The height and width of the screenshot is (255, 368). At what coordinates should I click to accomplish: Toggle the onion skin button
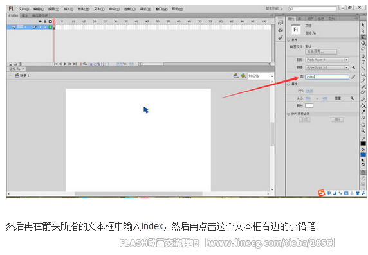tap(91, 64)
